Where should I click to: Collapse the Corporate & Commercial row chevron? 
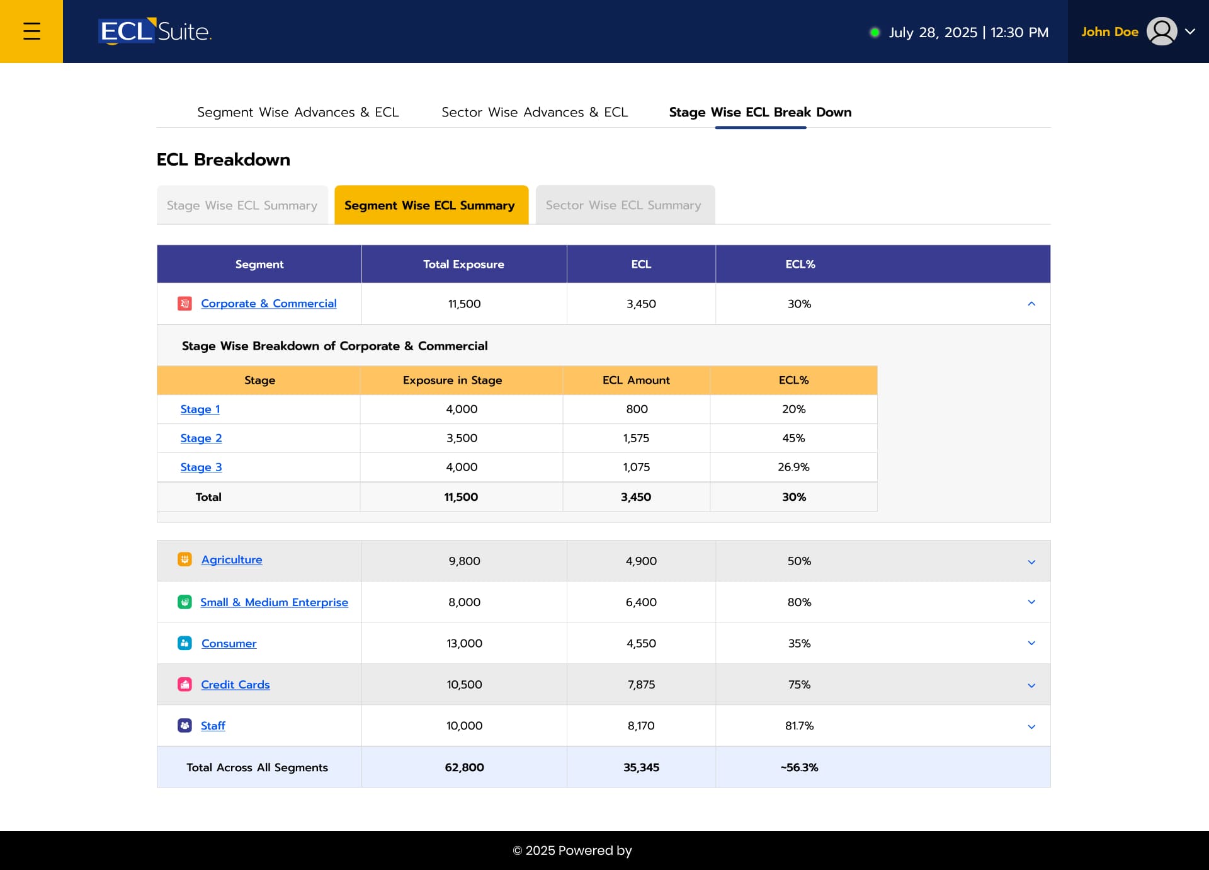[1031, 304]
